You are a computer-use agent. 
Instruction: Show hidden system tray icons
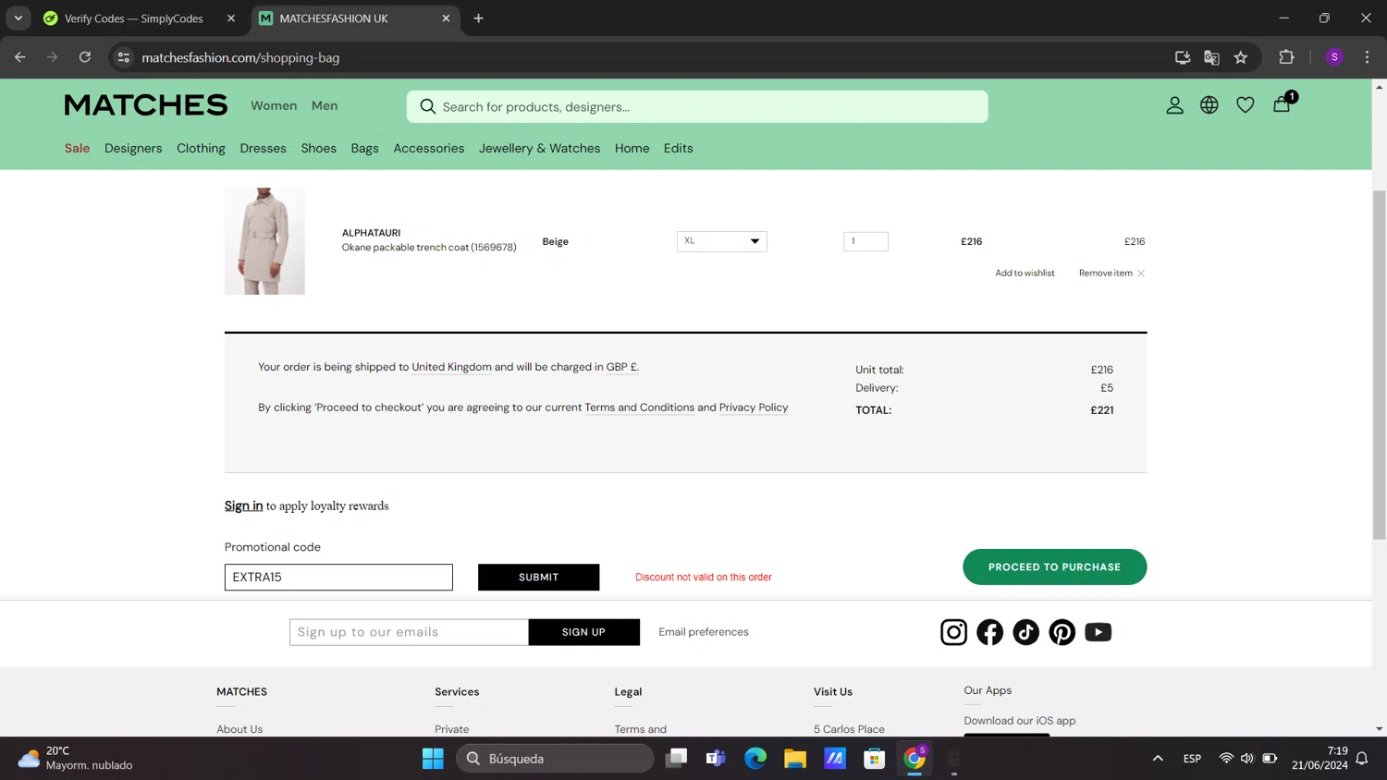(1158, 759)
